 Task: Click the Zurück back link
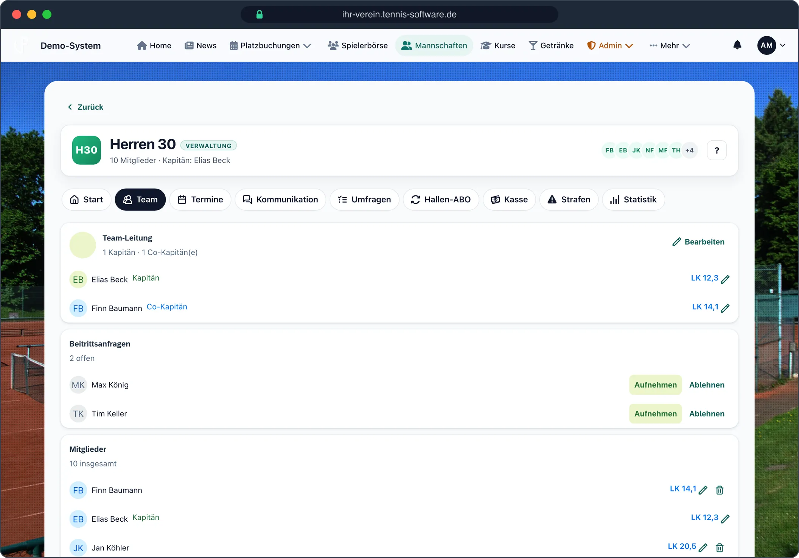point(85,107)
